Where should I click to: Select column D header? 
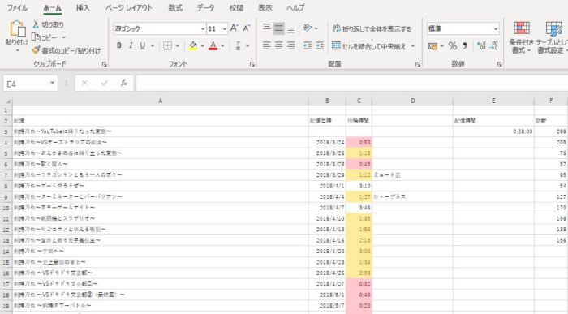pyautogui.click(x=412, y=101)
